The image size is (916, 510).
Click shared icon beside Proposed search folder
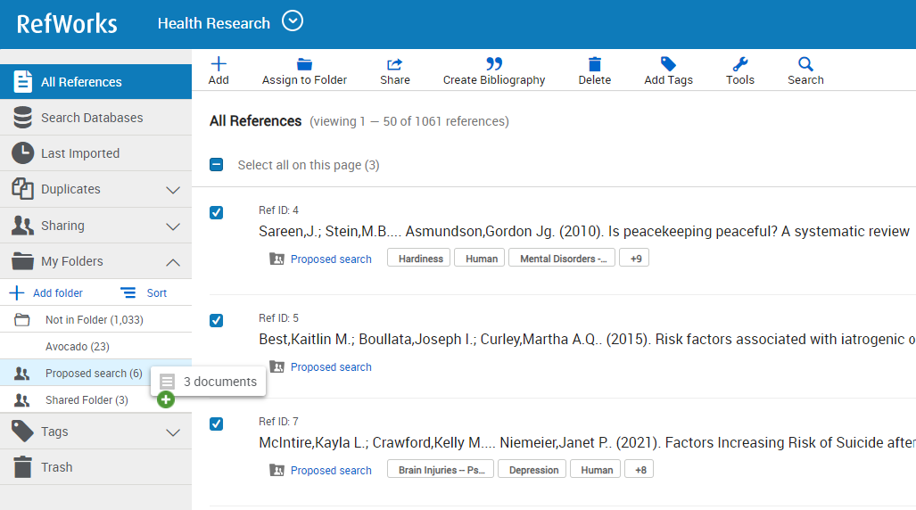(22, 374)
